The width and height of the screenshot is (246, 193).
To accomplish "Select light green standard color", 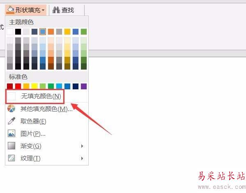I will 43,86.
